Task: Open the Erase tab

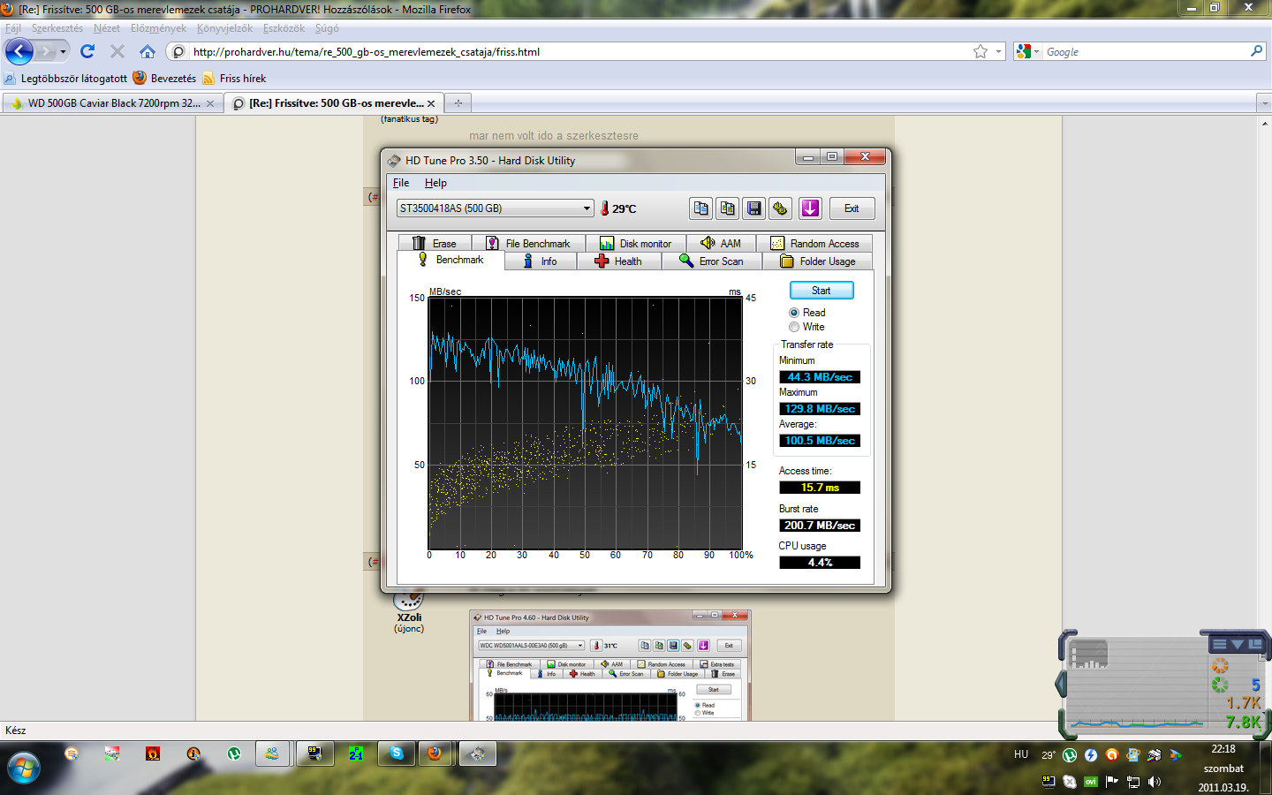Action: pyautogui.click(x=435, y=243)
